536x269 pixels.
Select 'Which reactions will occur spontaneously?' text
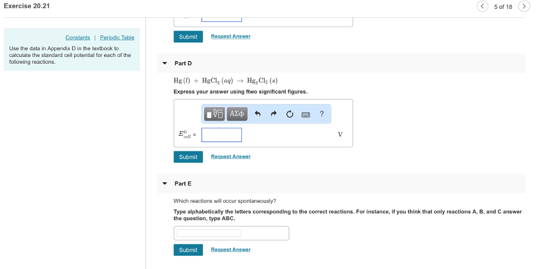tap(225, 201)
